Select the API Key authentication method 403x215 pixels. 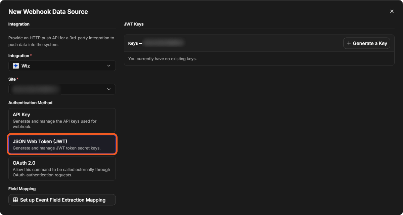pyautogui.click(x=62, y=120)
